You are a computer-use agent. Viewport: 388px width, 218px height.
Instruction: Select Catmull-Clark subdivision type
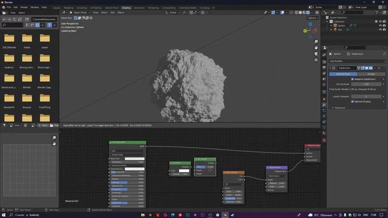pyautogui.click(x=343, y=74)
